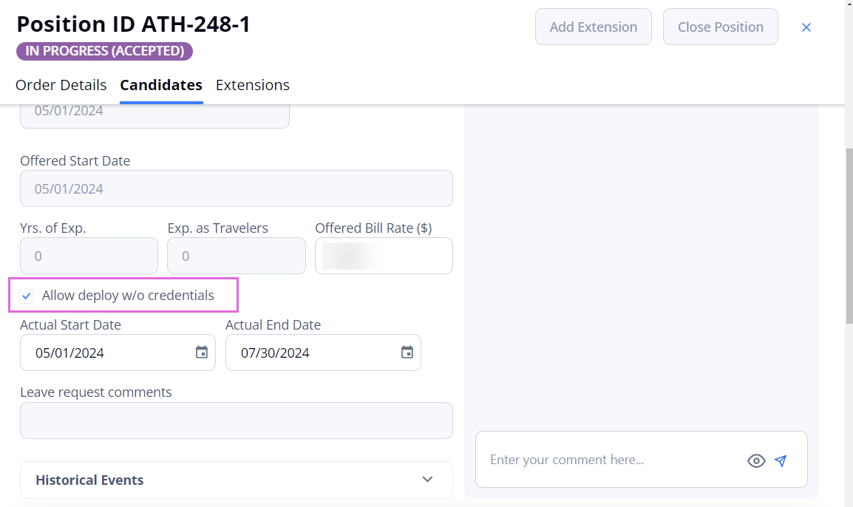Select the Candidates tab

(161, 85)
